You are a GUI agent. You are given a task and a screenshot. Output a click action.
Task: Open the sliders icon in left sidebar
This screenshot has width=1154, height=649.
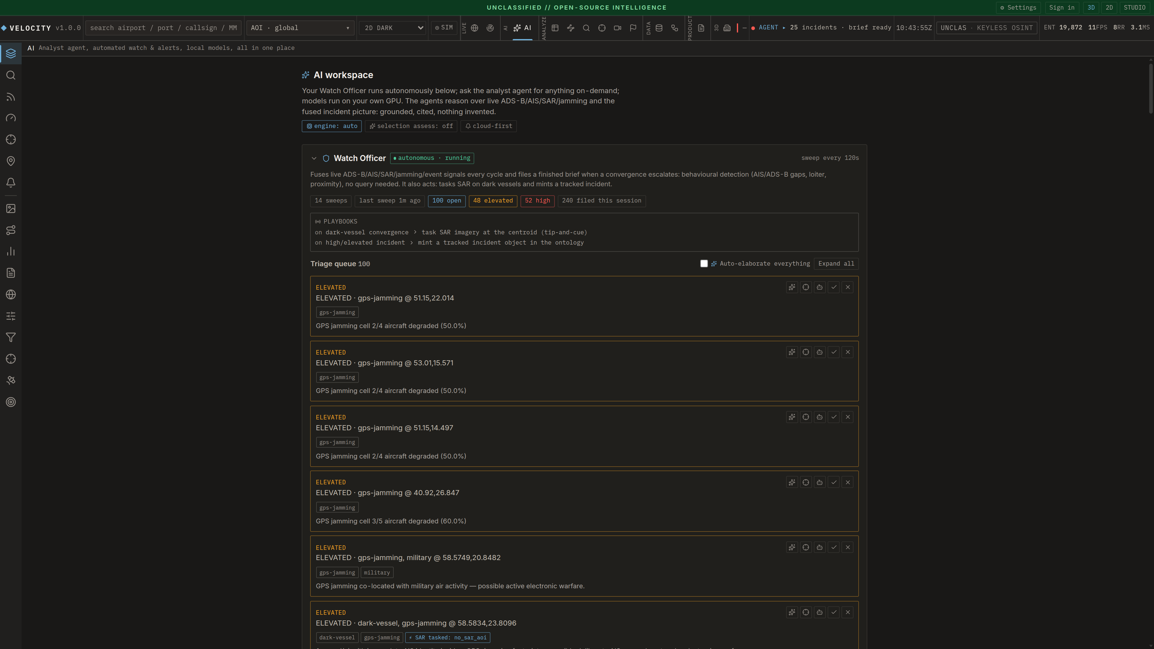coord(11,316)
